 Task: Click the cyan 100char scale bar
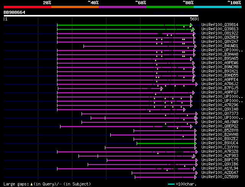tap(171, 184)
